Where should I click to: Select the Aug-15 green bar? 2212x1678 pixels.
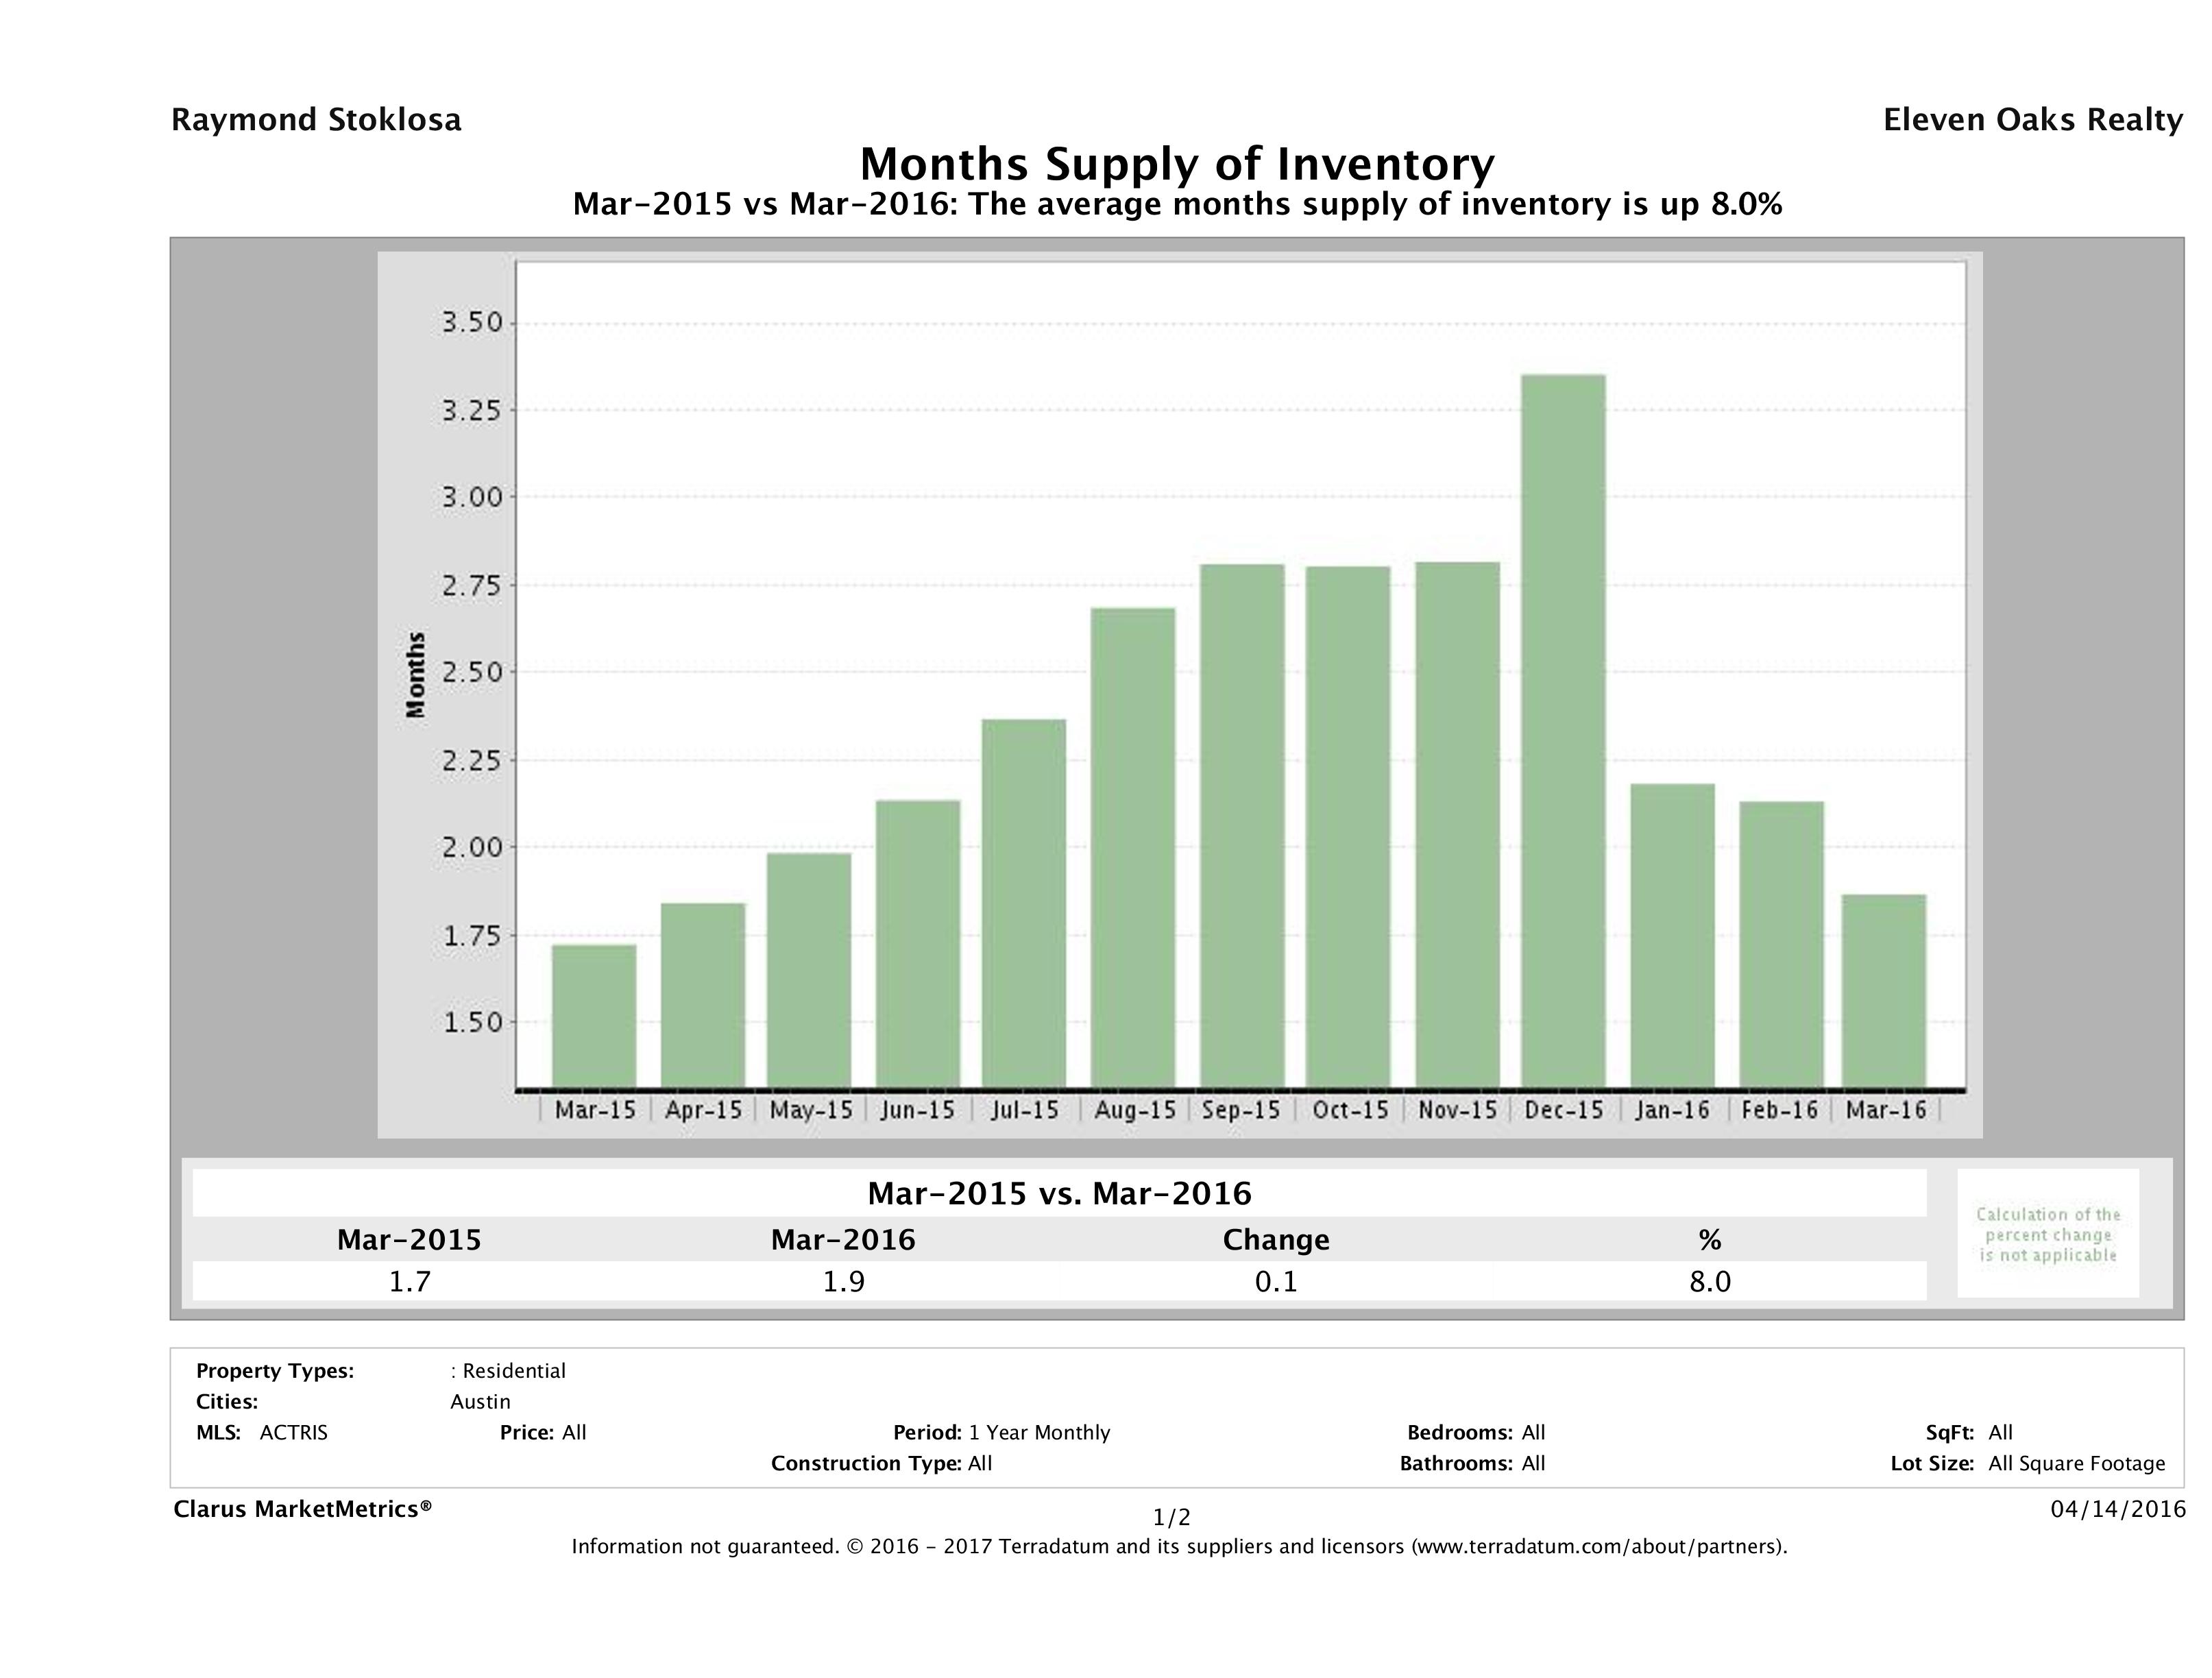[x=1133, y=847]
